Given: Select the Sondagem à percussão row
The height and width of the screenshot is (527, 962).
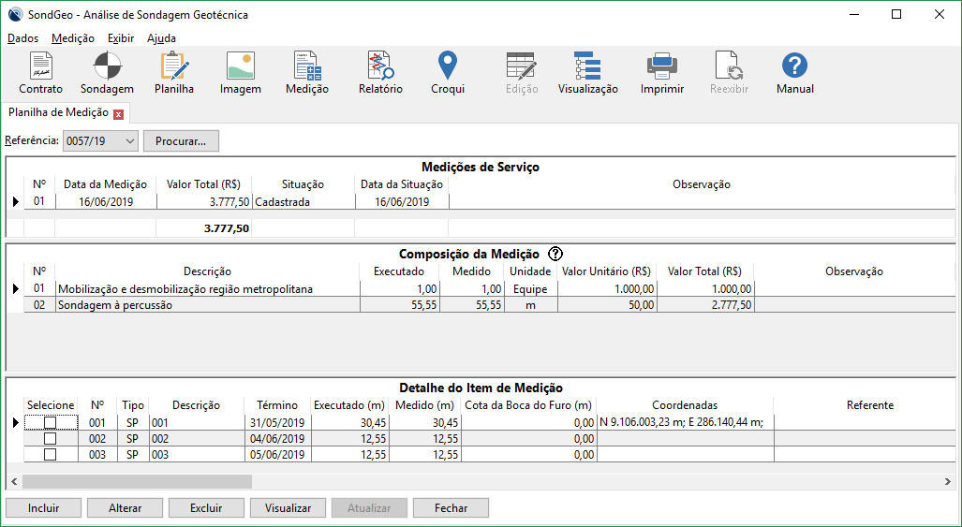Looking at the screenshot, I should [x=490, y=304].
